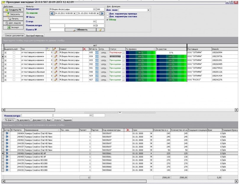
Task: Go to the next week with the right double-arrow
Action: pyautogui.click(x=101, y=13)
